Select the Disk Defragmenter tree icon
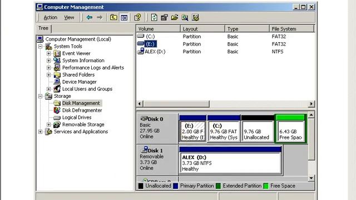 click(x=57, y=110)
